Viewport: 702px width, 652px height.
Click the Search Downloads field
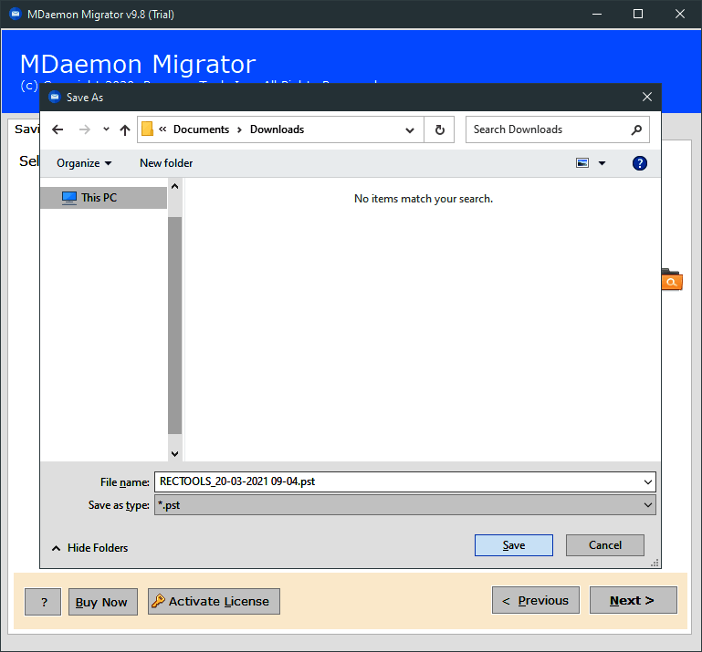pos(548,129)
